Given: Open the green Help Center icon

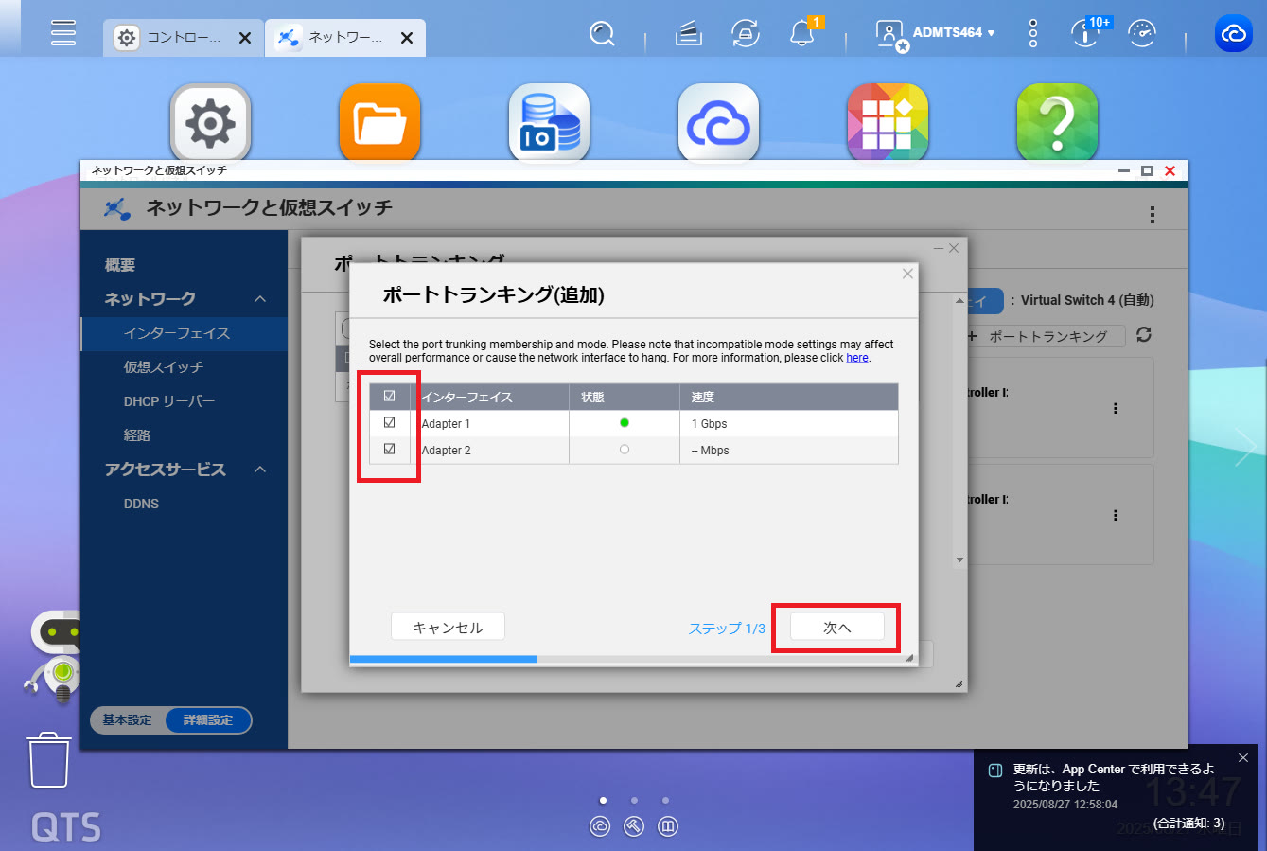Looking at the screenshot, I should pyautogui.click(x=1056, y=123).
